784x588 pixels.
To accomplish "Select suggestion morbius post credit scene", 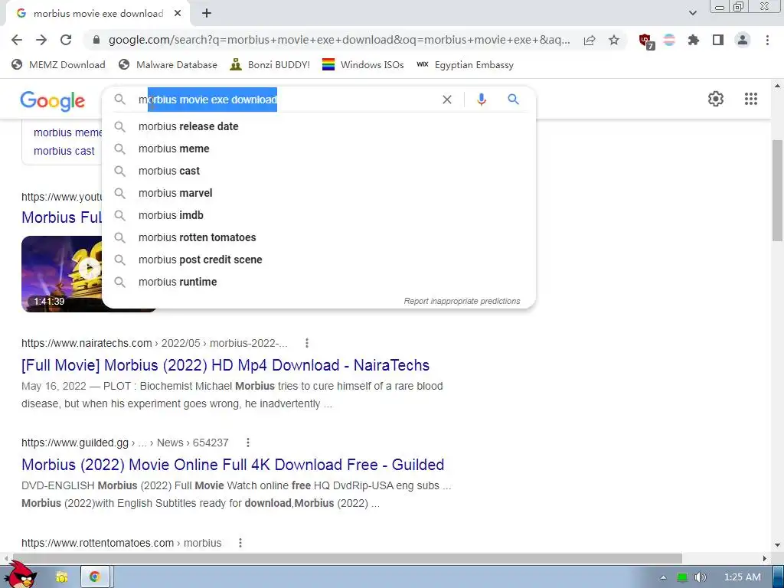I will (x=319, y=260).
